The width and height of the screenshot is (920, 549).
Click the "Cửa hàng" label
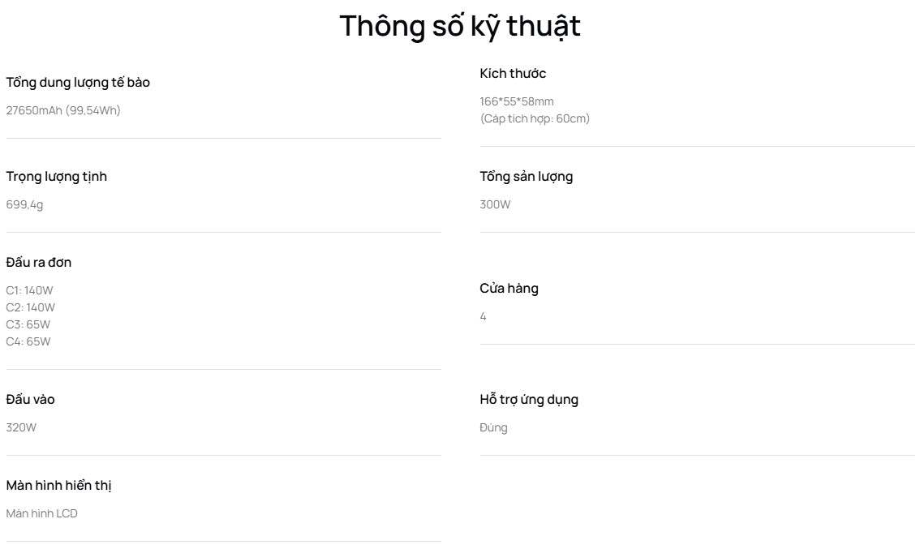coord(509,289)
